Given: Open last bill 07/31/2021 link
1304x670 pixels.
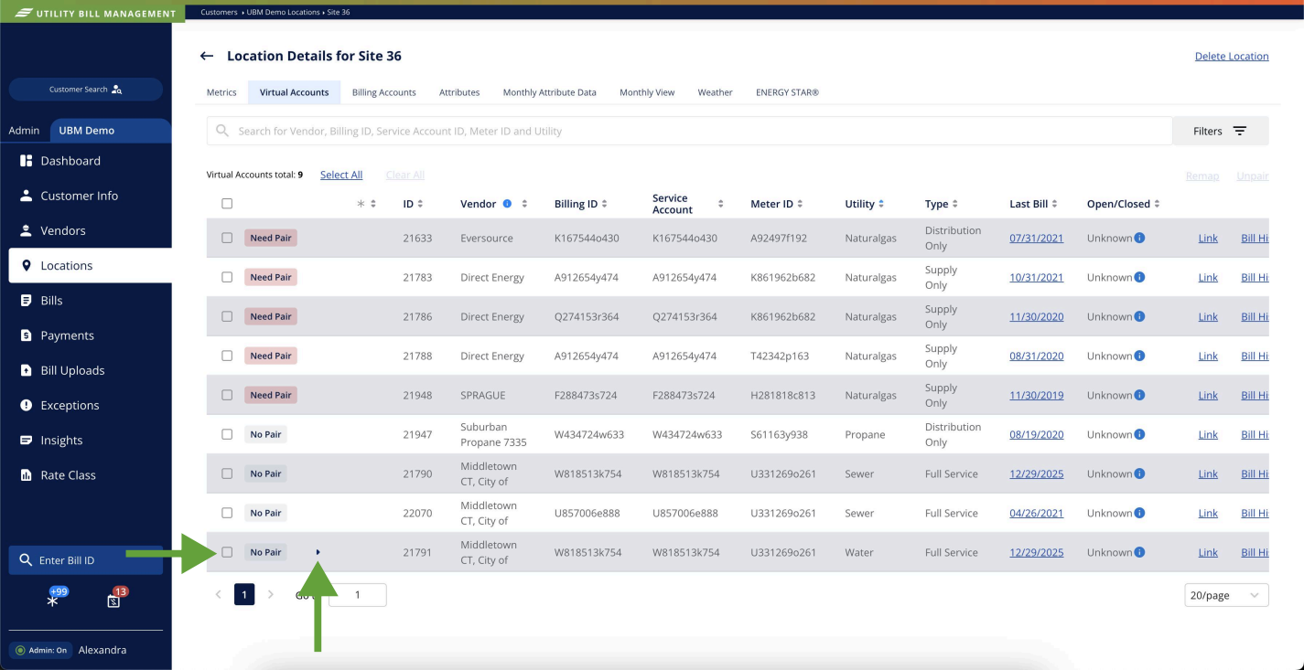Looking at the screenshot, I should pyautogui.click(x=1036, y=238).
